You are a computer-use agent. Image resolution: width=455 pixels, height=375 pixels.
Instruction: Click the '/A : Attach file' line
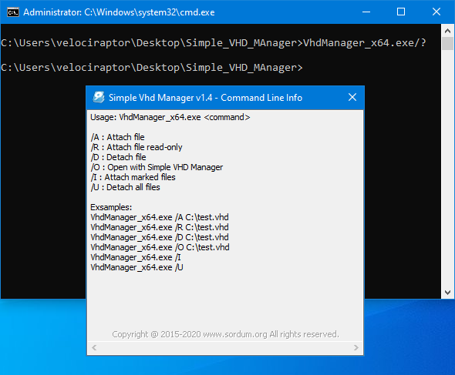[117, 137]
